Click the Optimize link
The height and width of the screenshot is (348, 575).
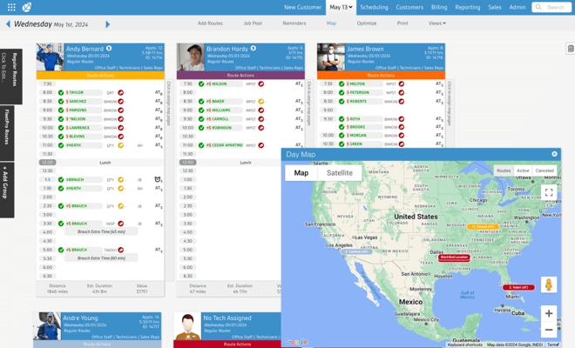click(366, 23)
